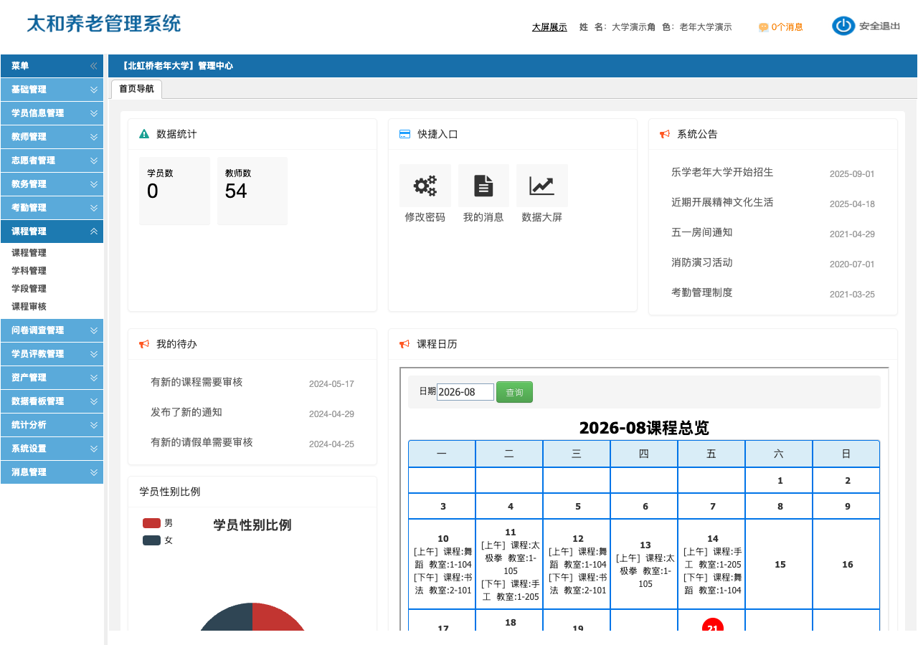Image resolution: width=918 pixels, height=645 pixels.
Task: Click the message bubble icon beside 0个消息
Action: [x=764, y=27]
